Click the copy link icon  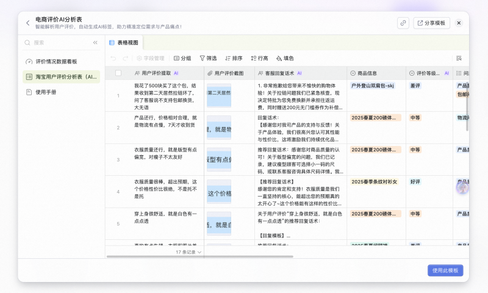(x=403, y=23)
